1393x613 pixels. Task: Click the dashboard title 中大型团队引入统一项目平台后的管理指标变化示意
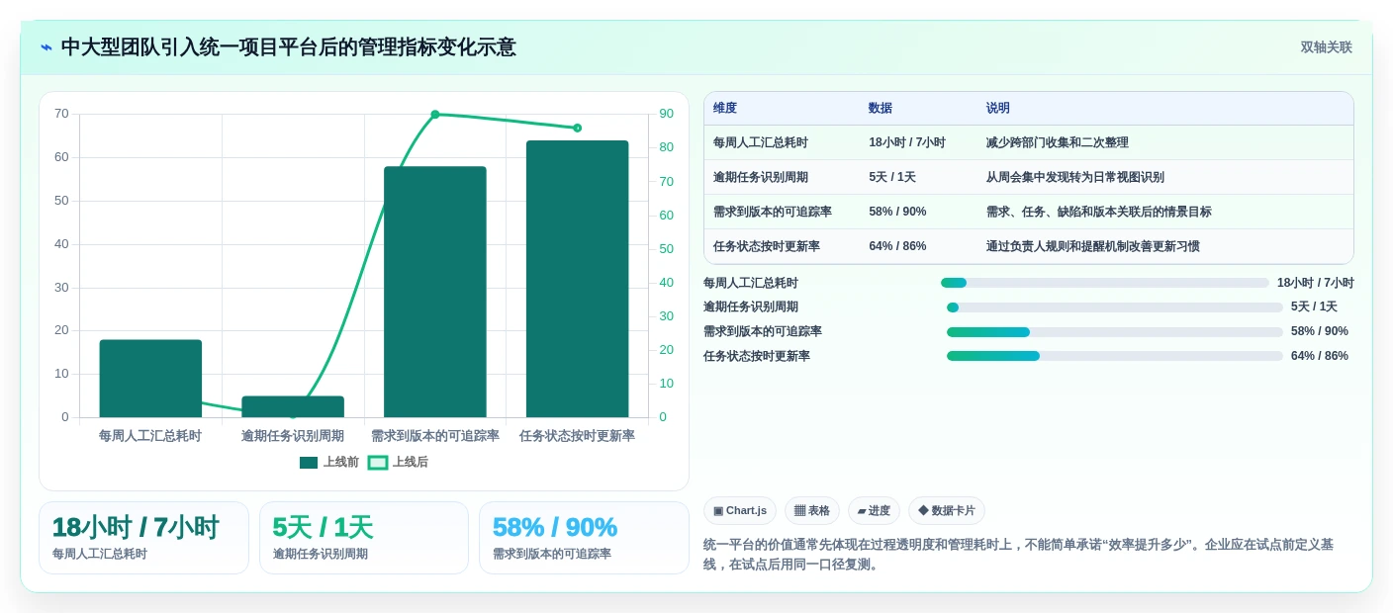(x=289, y=47)
